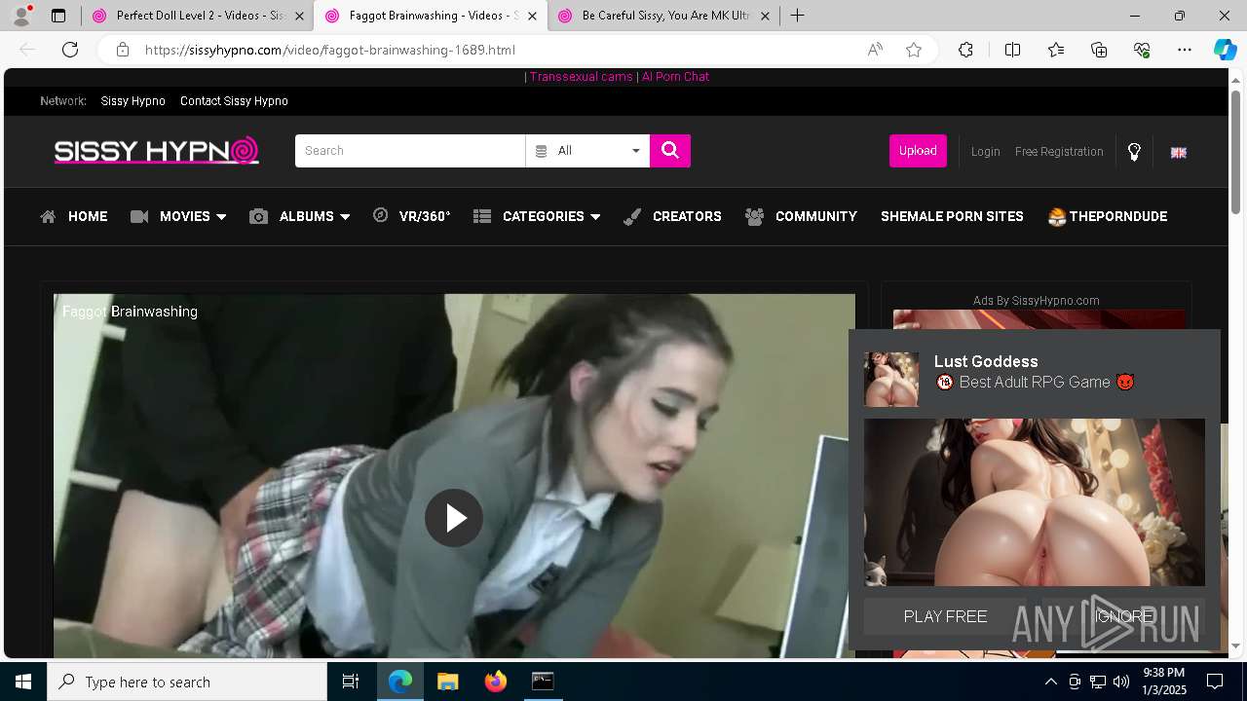Click the taskbar search box
Screen dimensions: 1247x701
tap(187, 682)
